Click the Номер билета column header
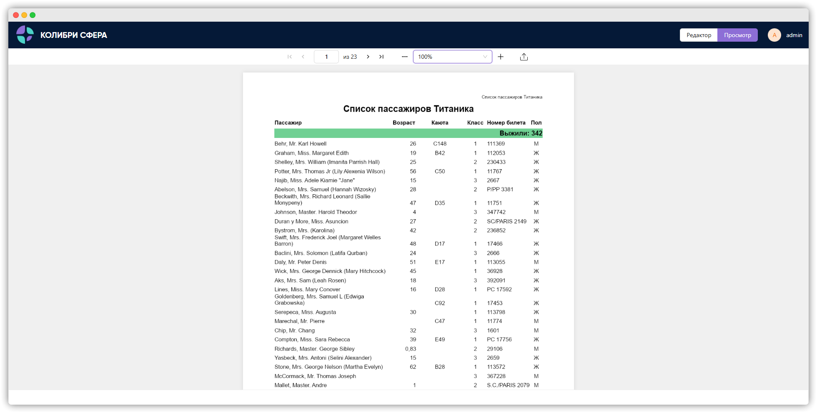The image size is (817, 413). tap(506, 123)
